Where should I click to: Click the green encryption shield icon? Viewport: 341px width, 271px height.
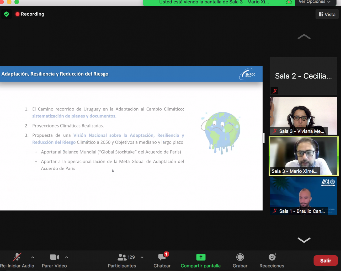point(7,14)
